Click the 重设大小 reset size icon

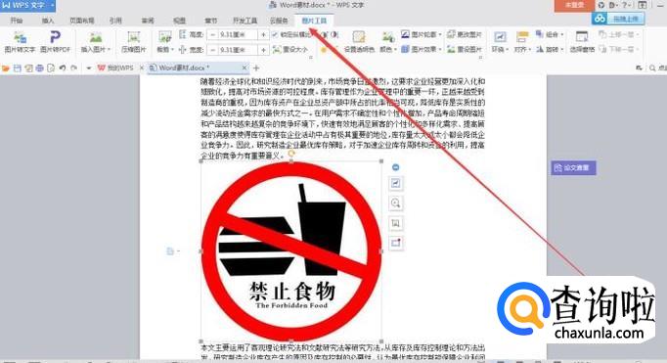290,50
